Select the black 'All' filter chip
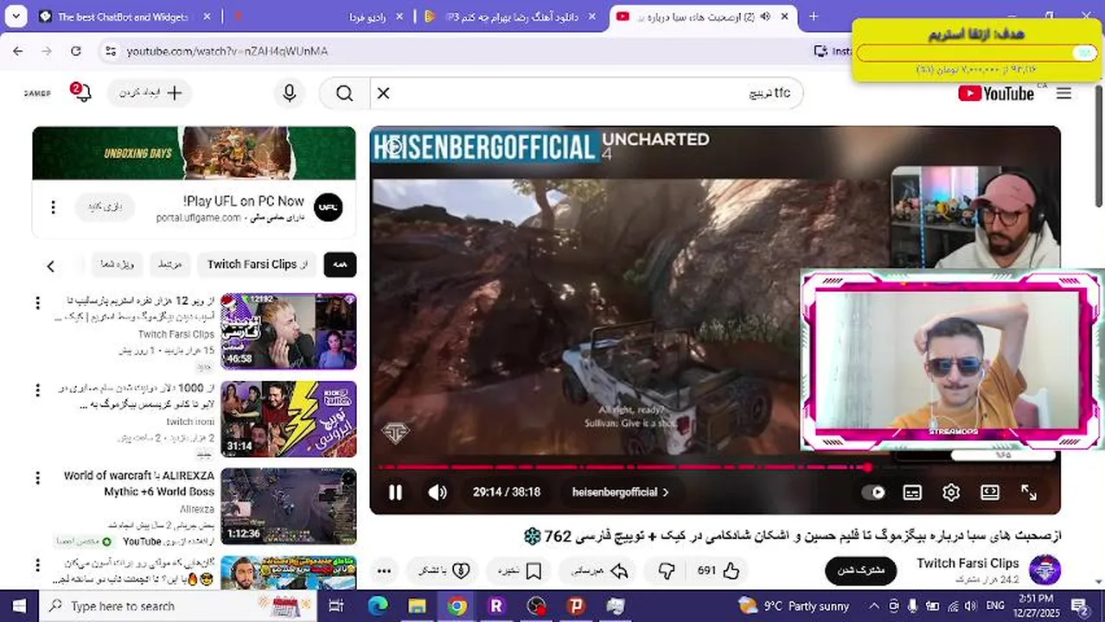This screenshot has width=1105, height=622. pos(340,264)
